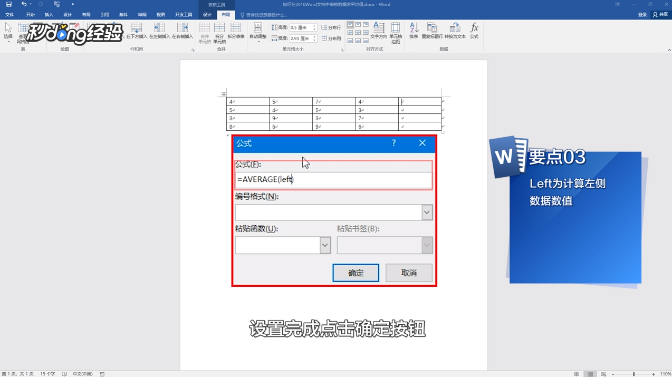Switch to Web Layout view
Image resolution: width=672 pixels, height=377 pixels.
[603, 374]
